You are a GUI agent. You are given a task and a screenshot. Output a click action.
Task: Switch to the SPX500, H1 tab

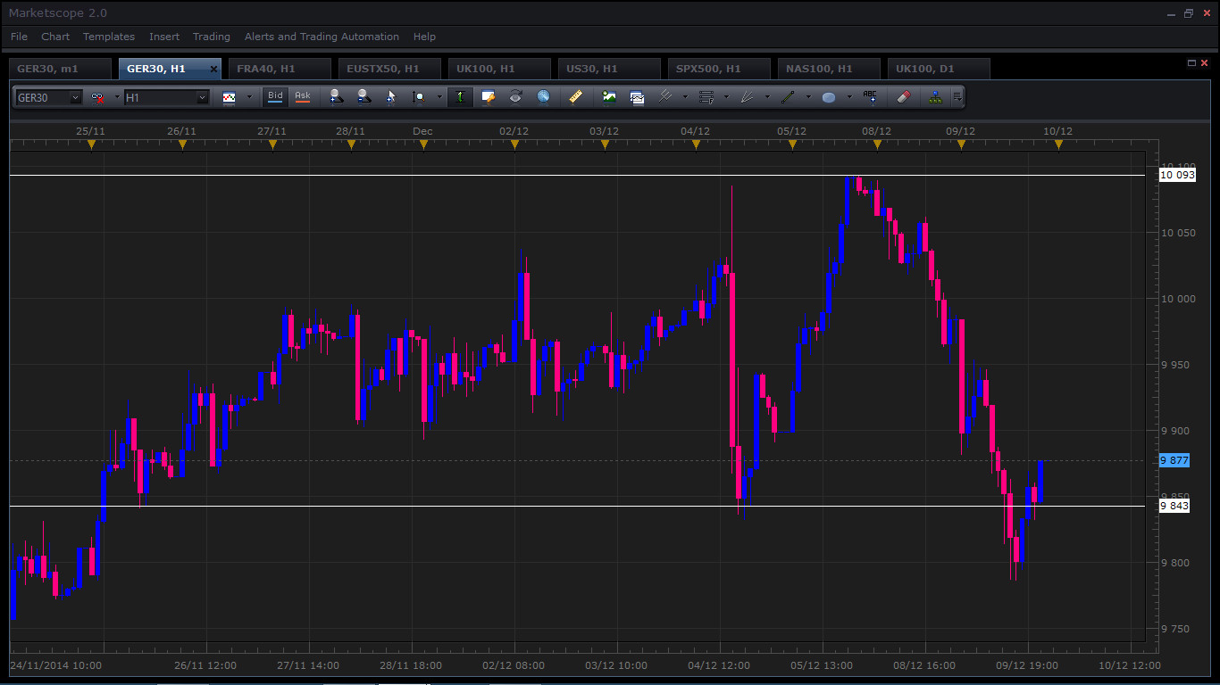[719, 69]
